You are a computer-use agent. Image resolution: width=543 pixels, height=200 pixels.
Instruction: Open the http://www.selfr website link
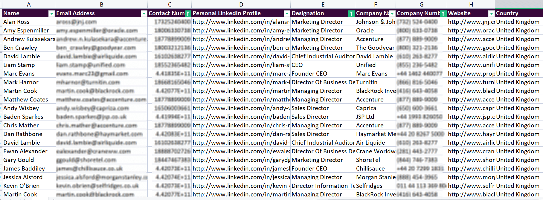[x=471, y=186]
